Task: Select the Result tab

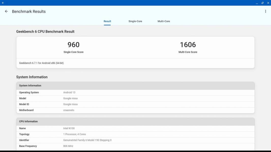Action: pyautogui.click(x=107, y=21)
